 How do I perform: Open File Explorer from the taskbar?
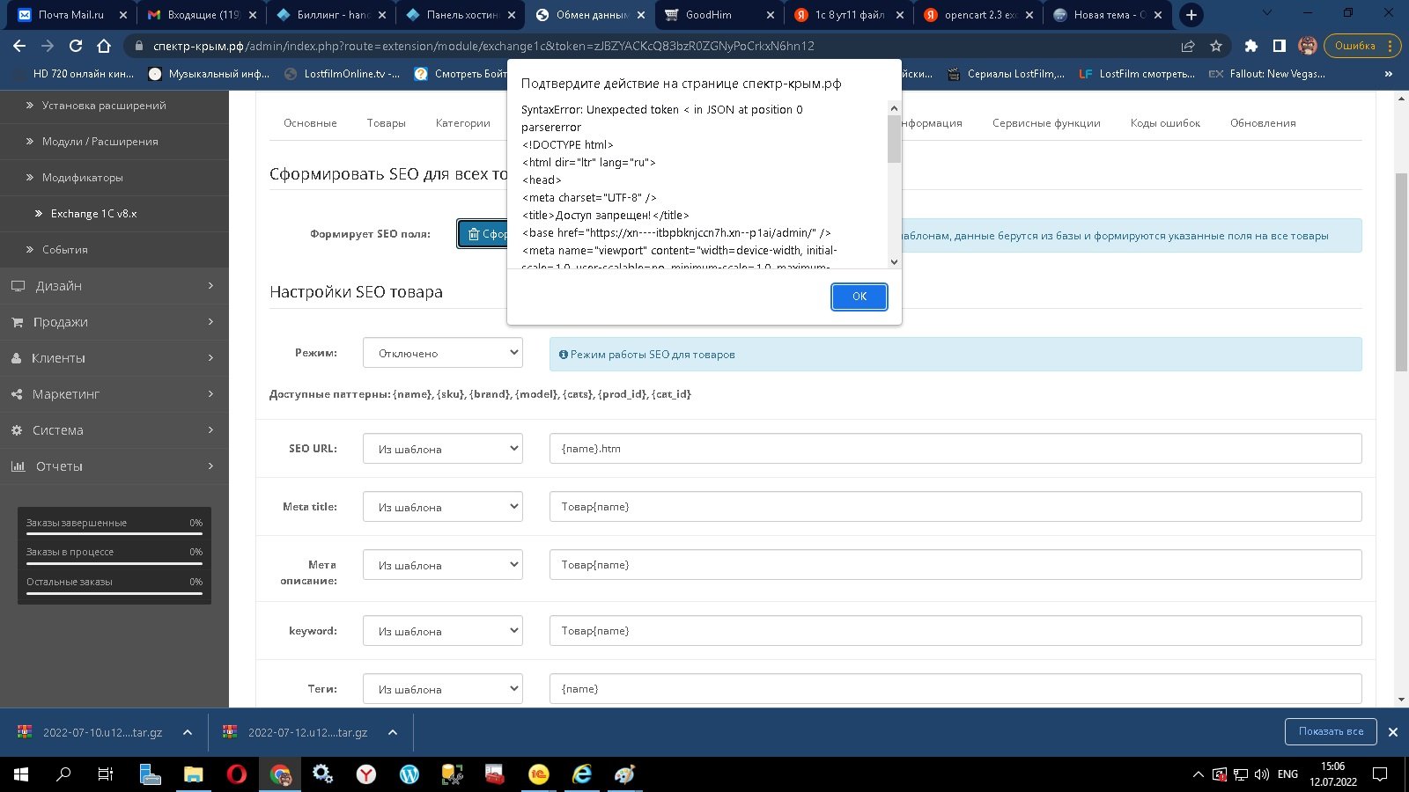coord(193,774)
